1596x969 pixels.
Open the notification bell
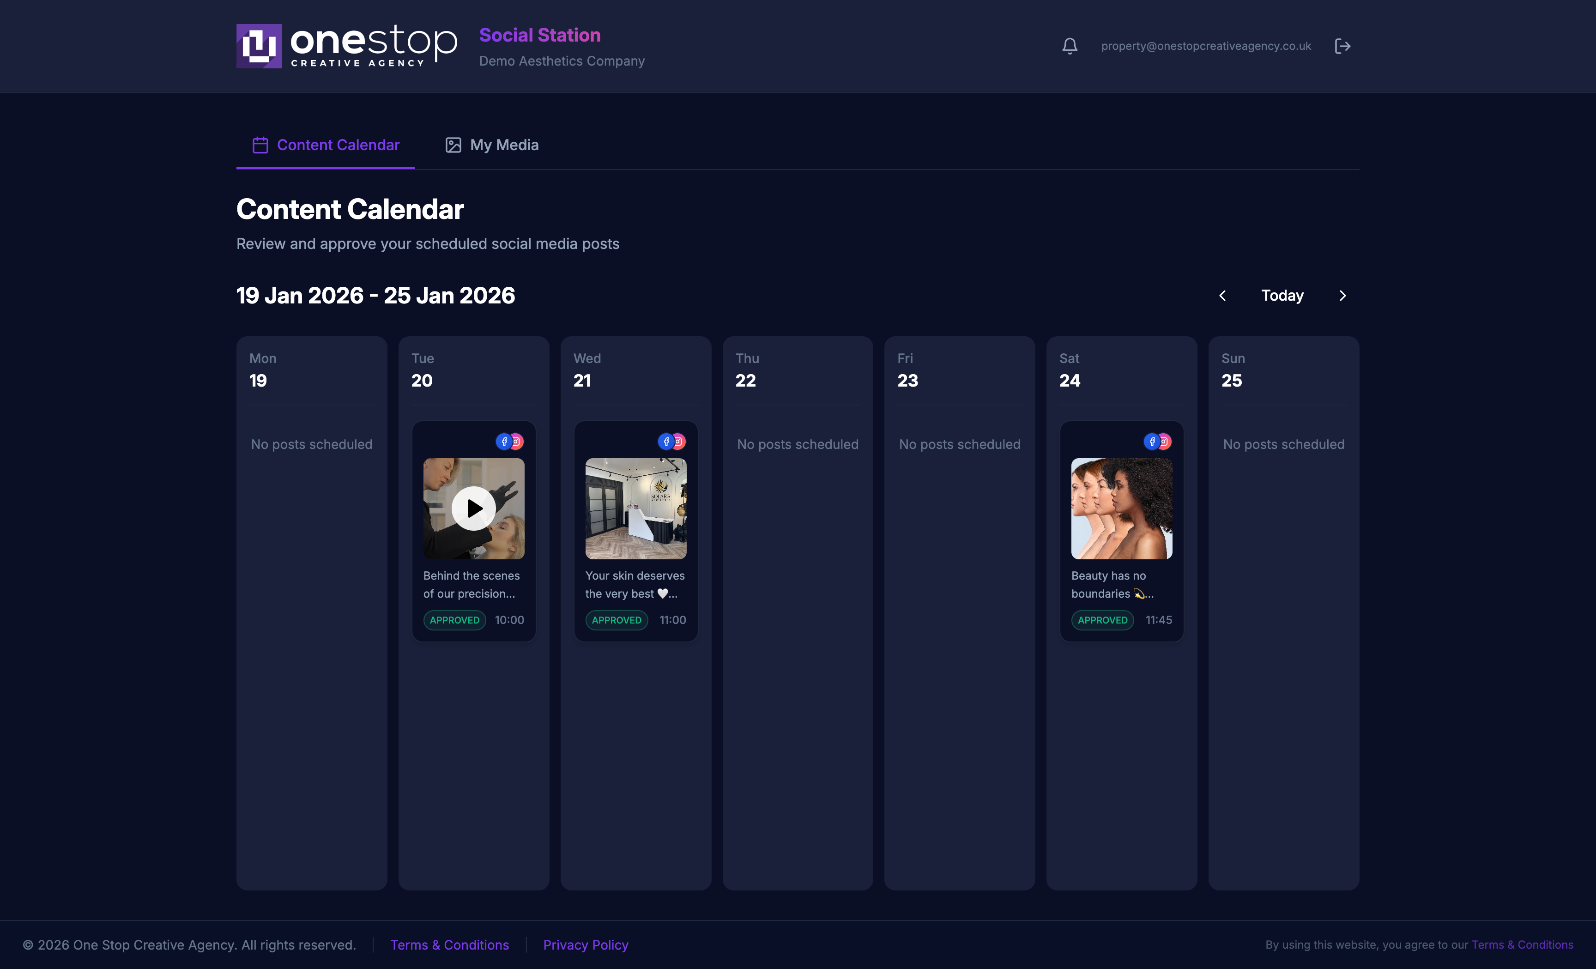(1069, 45)
